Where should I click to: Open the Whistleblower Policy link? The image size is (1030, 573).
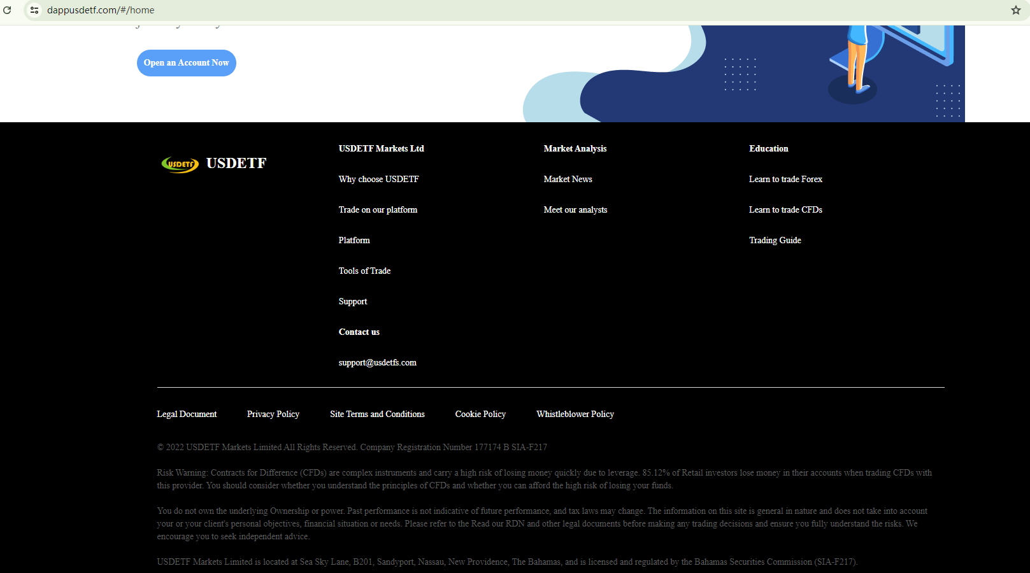click(x=576, y=414)
